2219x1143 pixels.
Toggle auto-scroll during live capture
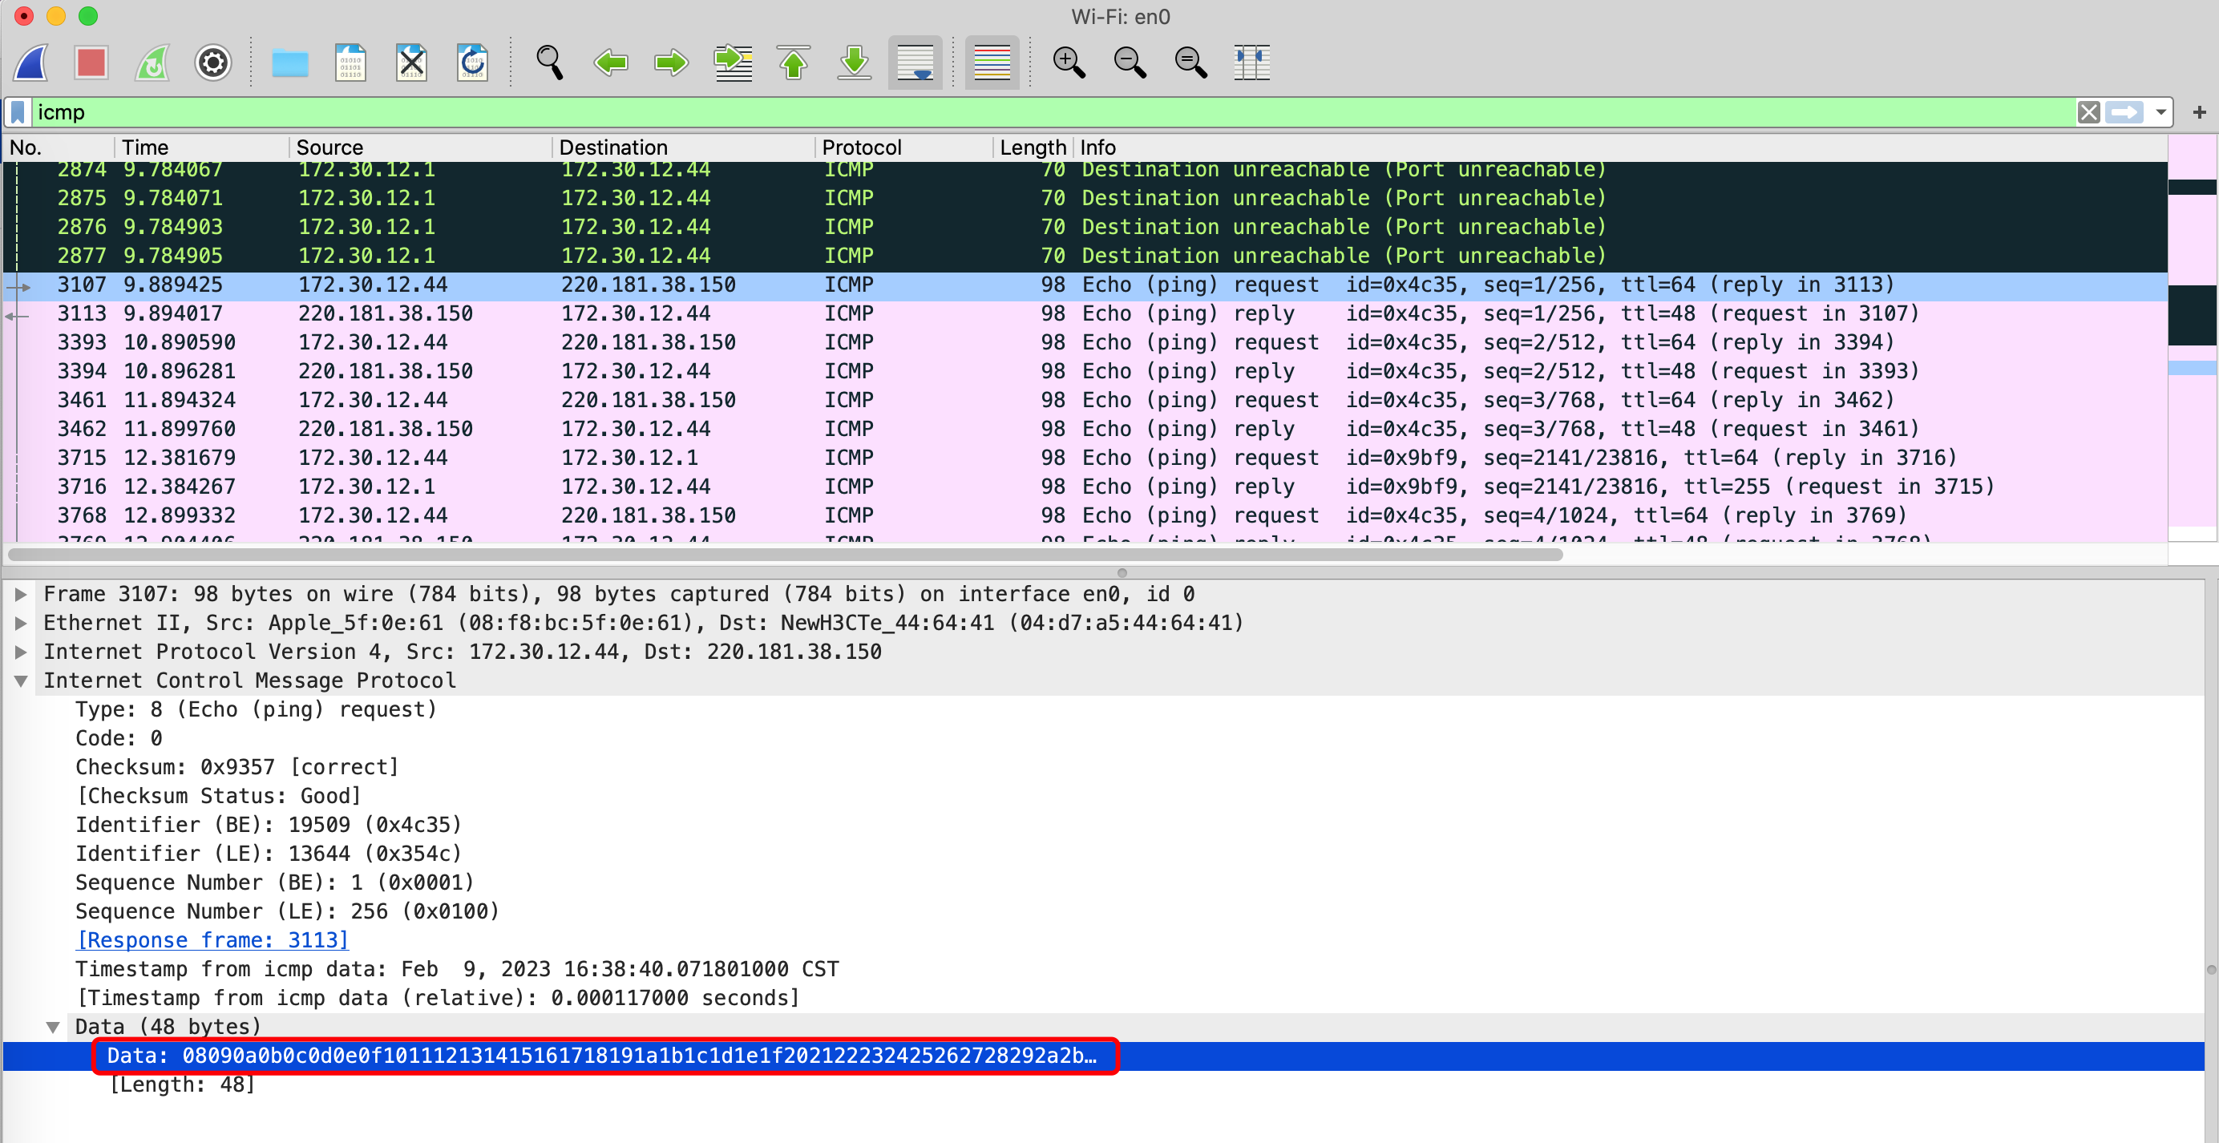coord(915,62)
